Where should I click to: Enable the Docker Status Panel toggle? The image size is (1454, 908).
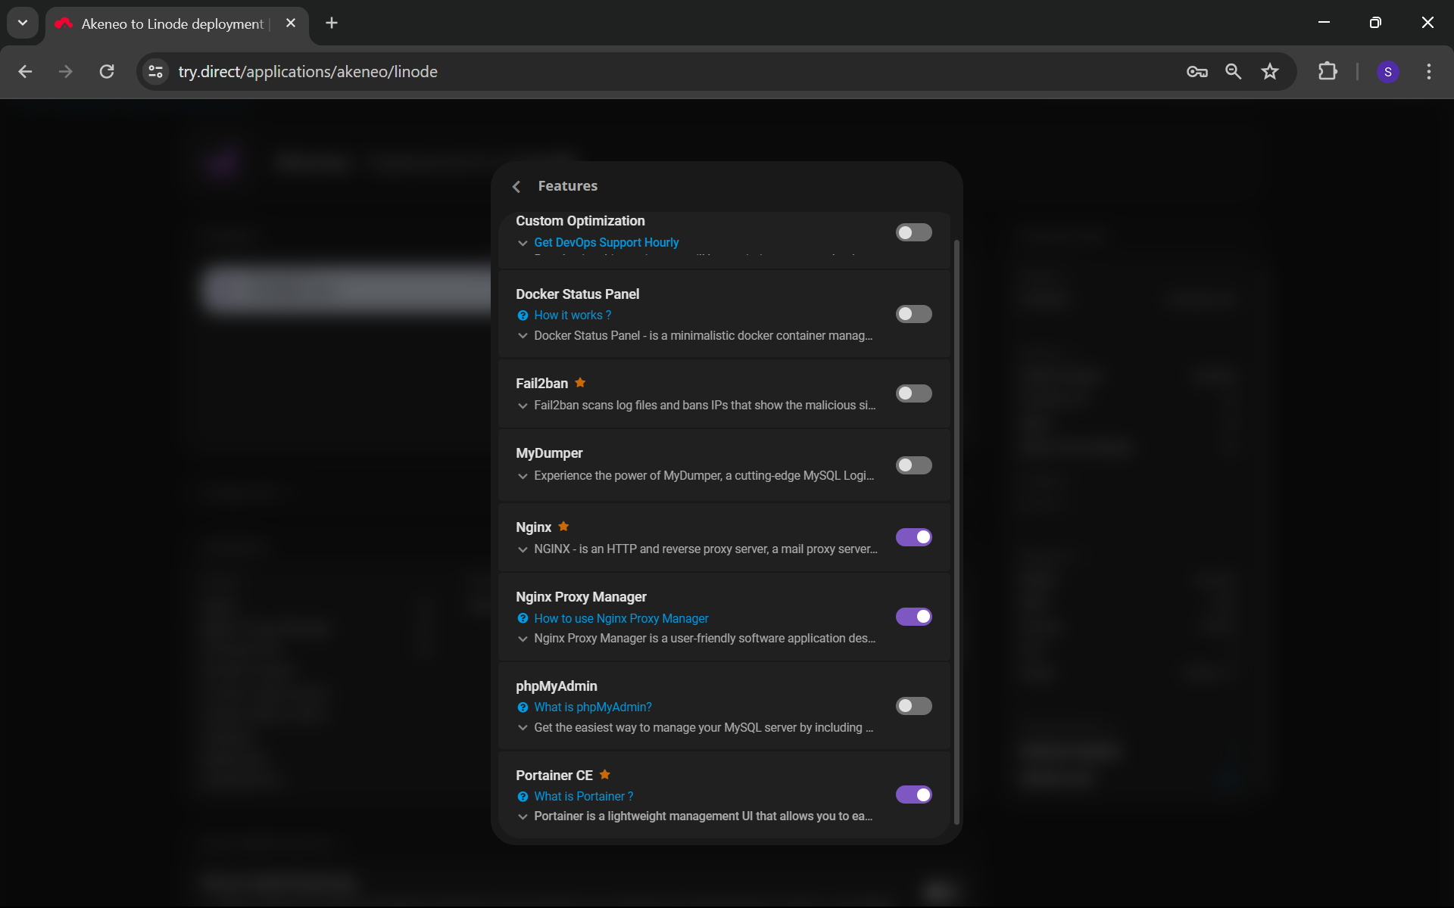pos(913,314)
